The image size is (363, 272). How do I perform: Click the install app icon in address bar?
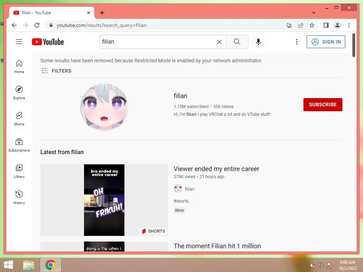tap(289, 25)
